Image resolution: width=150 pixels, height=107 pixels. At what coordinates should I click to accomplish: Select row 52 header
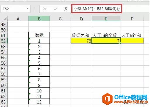pos(4,41)
